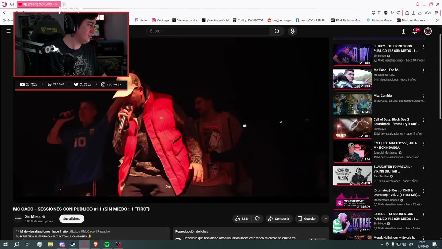Screen dimensions: 442x249
Task: Open the #Papacho hashtag link
Action: click(x=103, y=231)
